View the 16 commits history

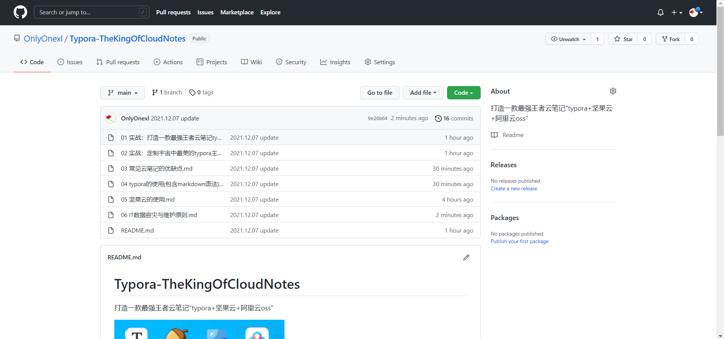(x=454, y=118)
